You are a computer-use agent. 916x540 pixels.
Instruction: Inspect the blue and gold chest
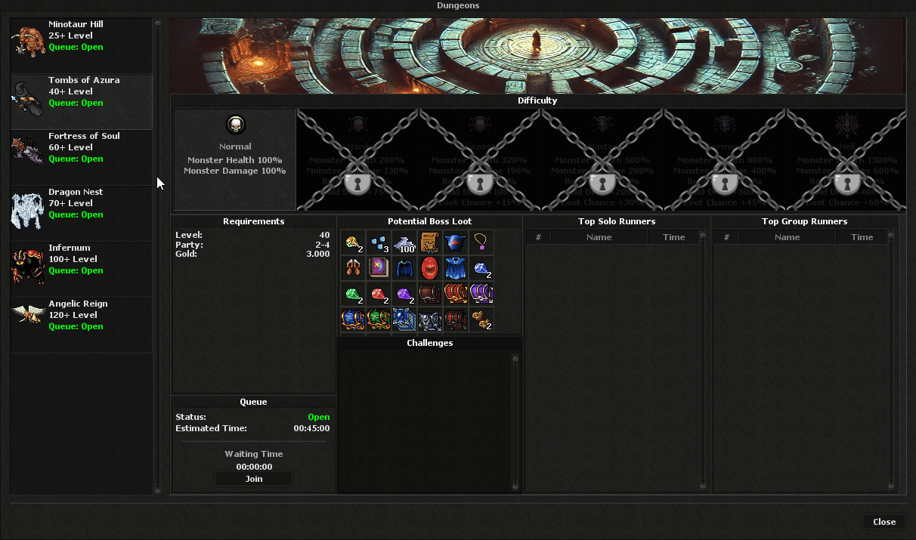point(353,320)
